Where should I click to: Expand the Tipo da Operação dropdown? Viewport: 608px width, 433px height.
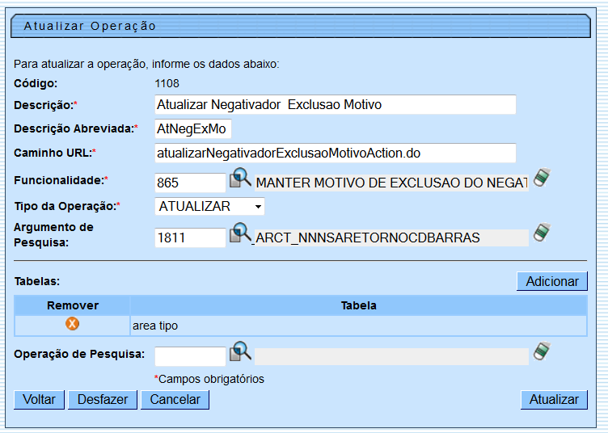pos(210,207)
